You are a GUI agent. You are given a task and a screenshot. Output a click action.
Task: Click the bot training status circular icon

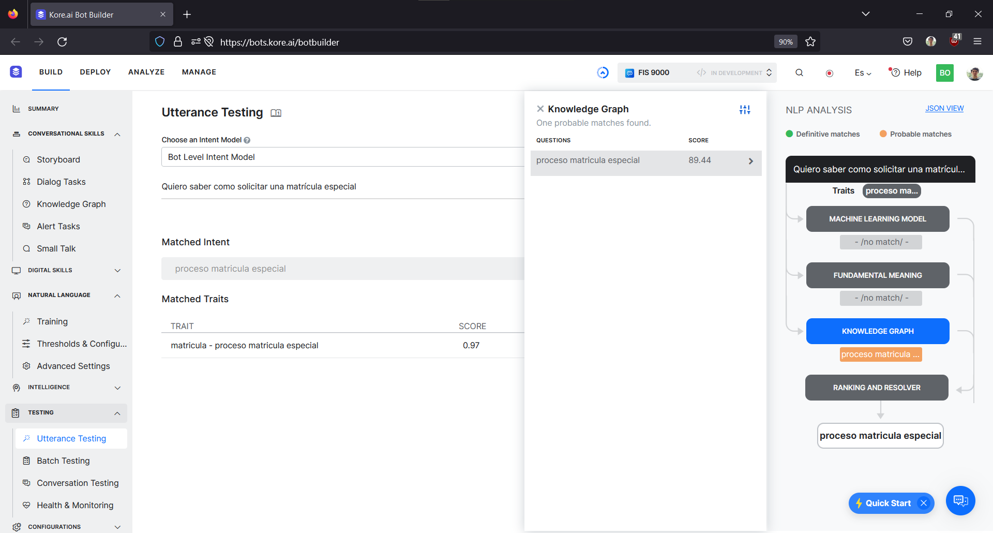coord(603,73)
